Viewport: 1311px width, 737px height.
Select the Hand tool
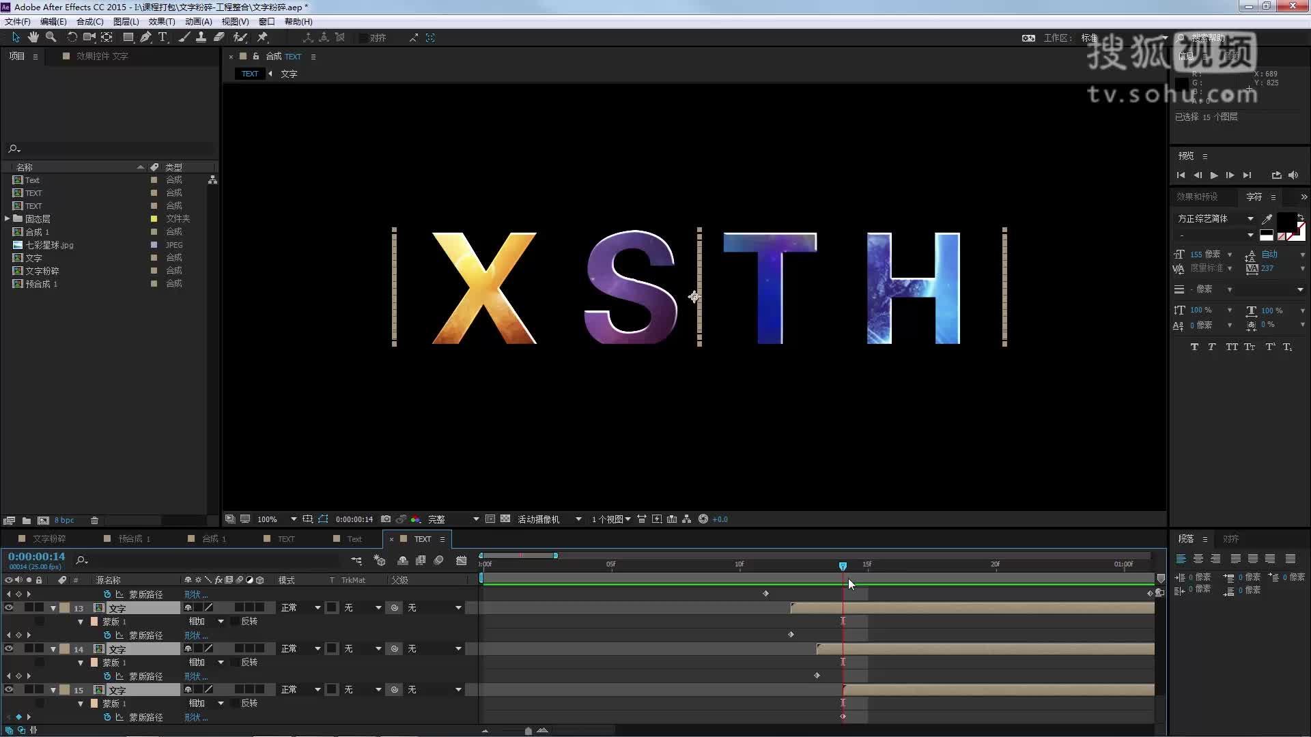33,38
